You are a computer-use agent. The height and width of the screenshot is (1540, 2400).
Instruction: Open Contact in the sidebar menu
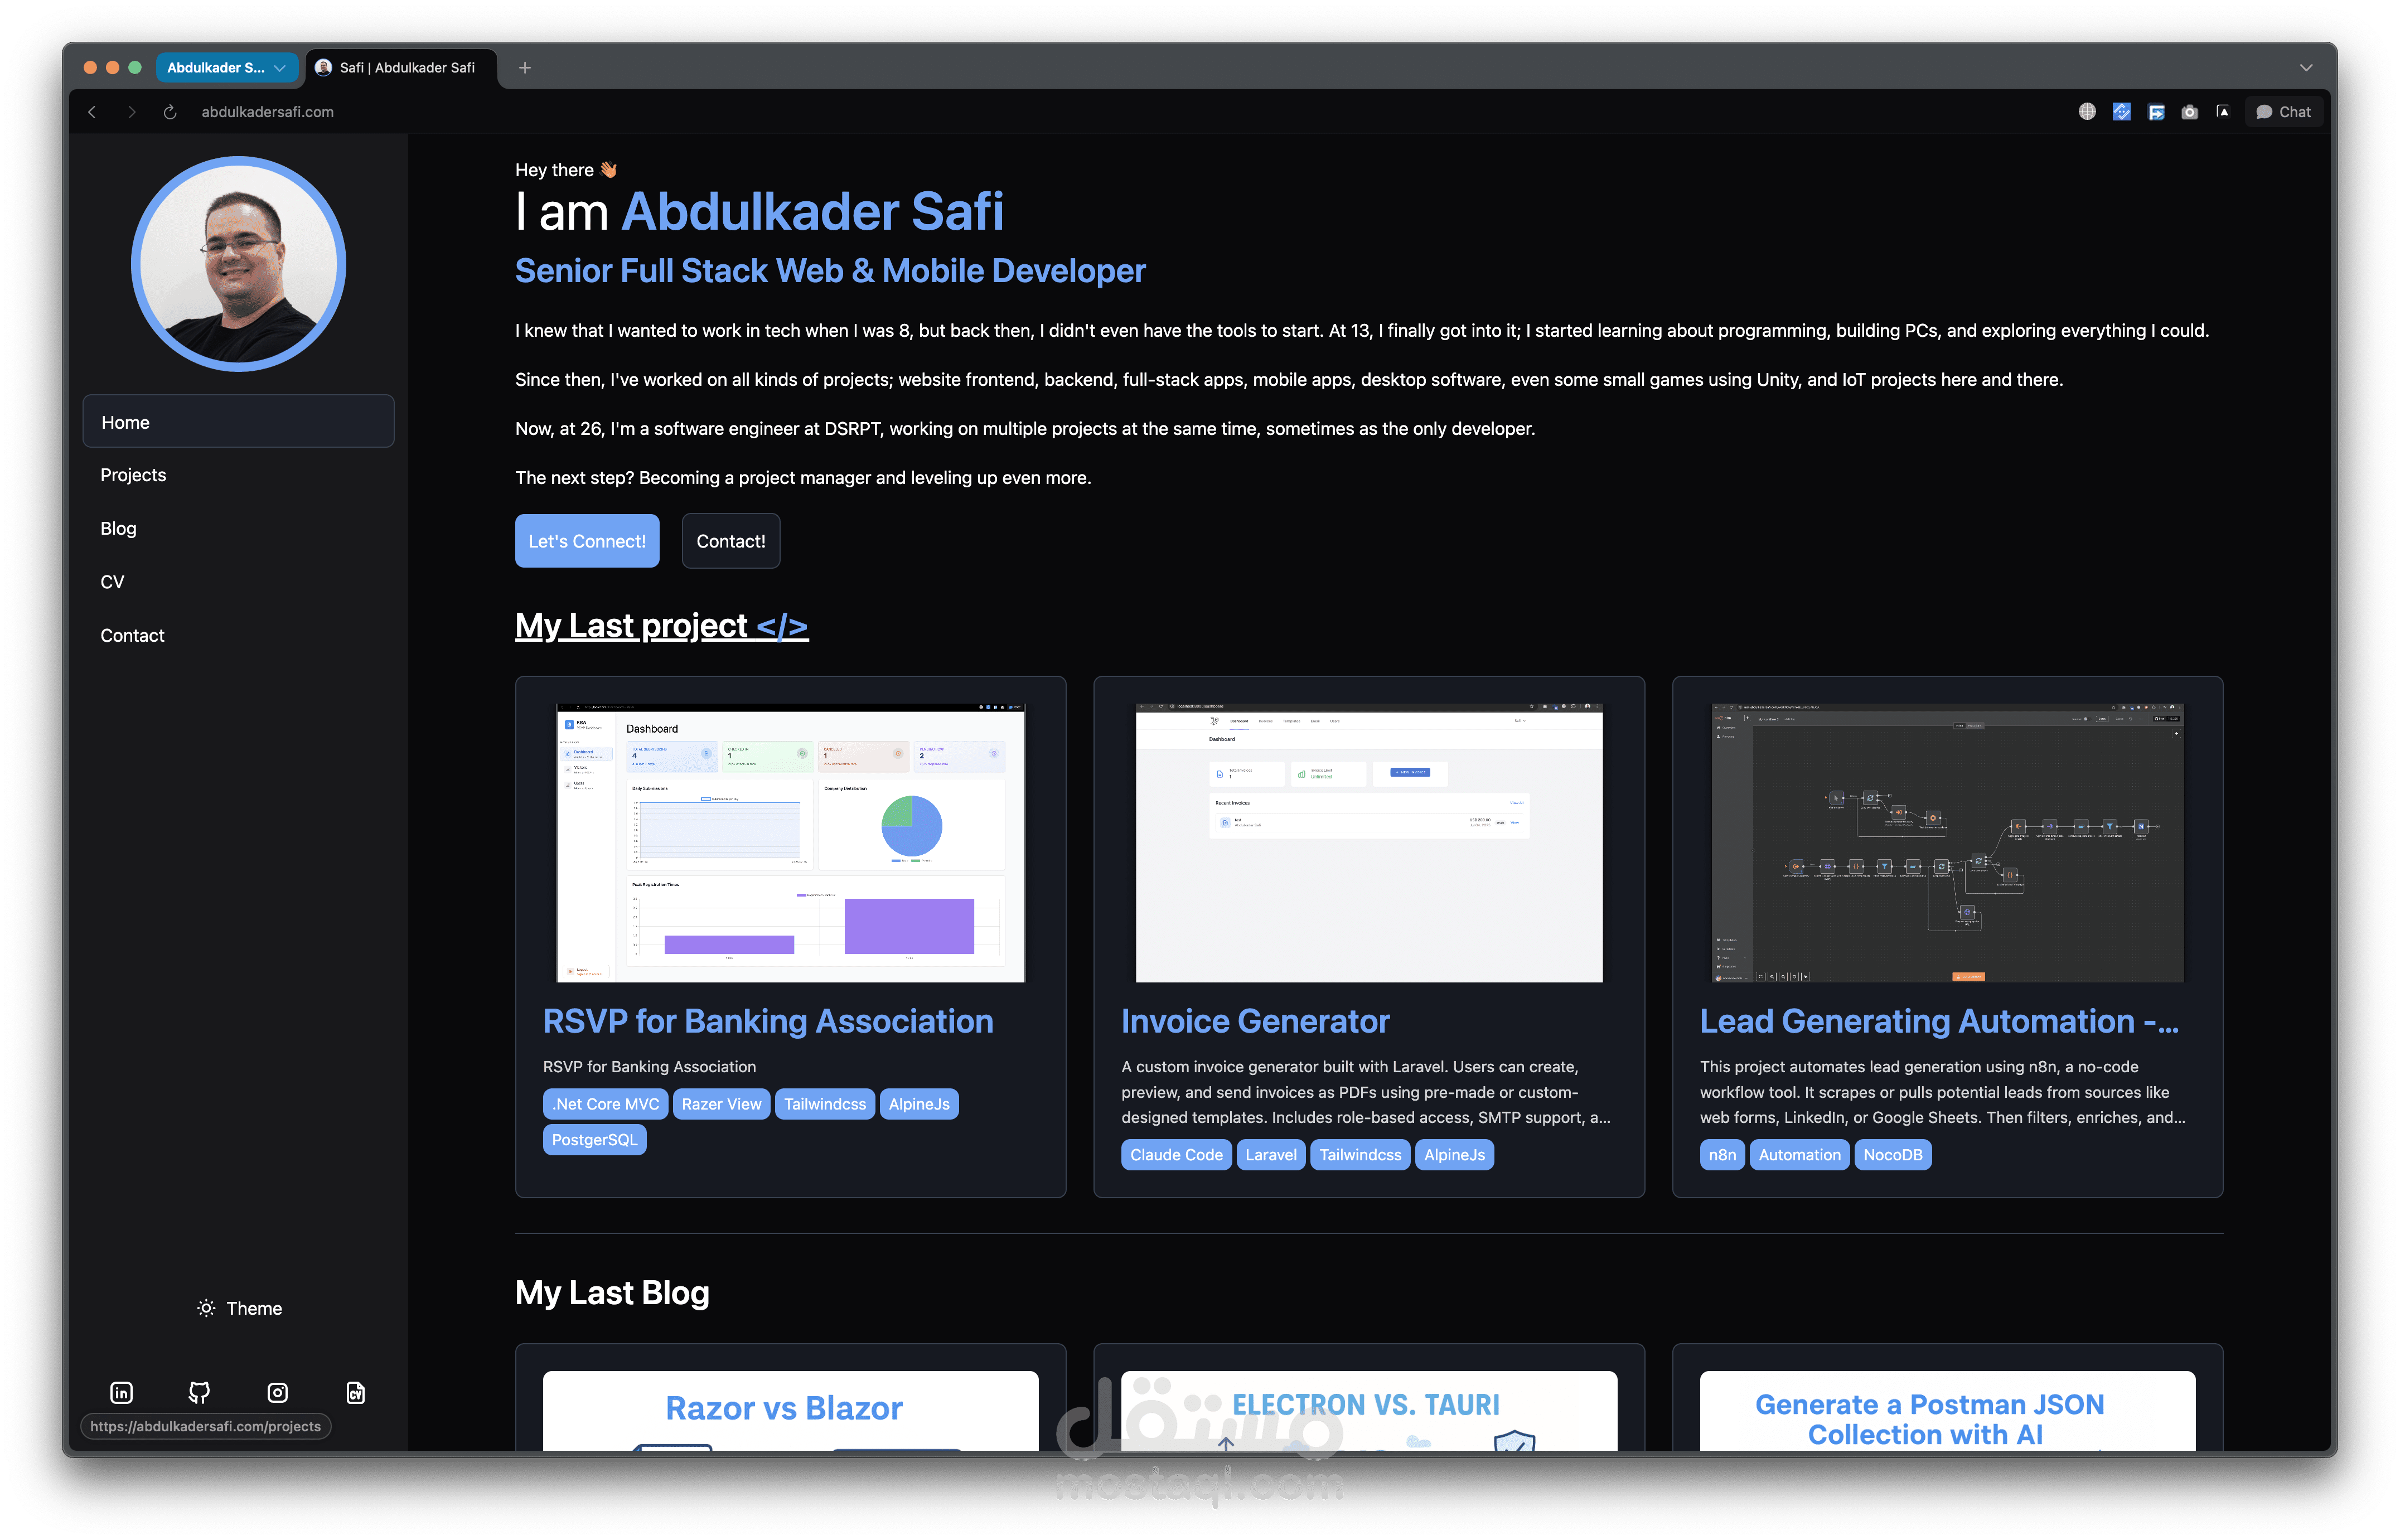(x=238, y=635)
